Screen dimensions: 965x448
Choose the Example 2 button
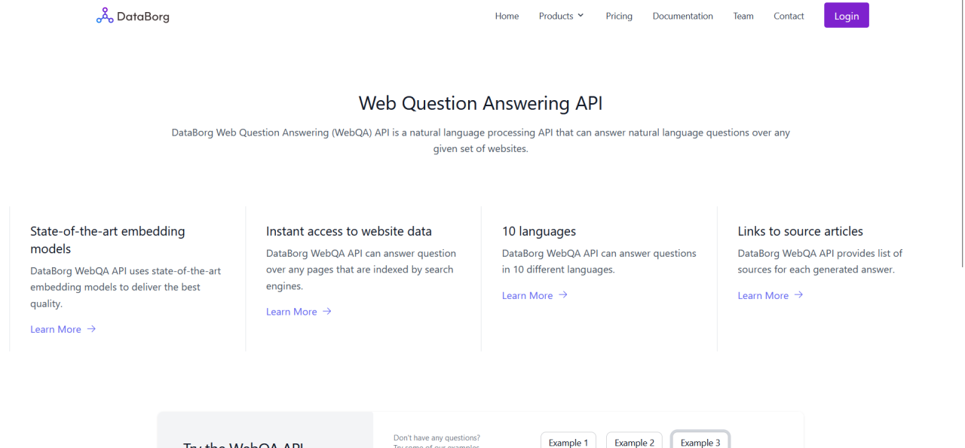pos(634,442)
